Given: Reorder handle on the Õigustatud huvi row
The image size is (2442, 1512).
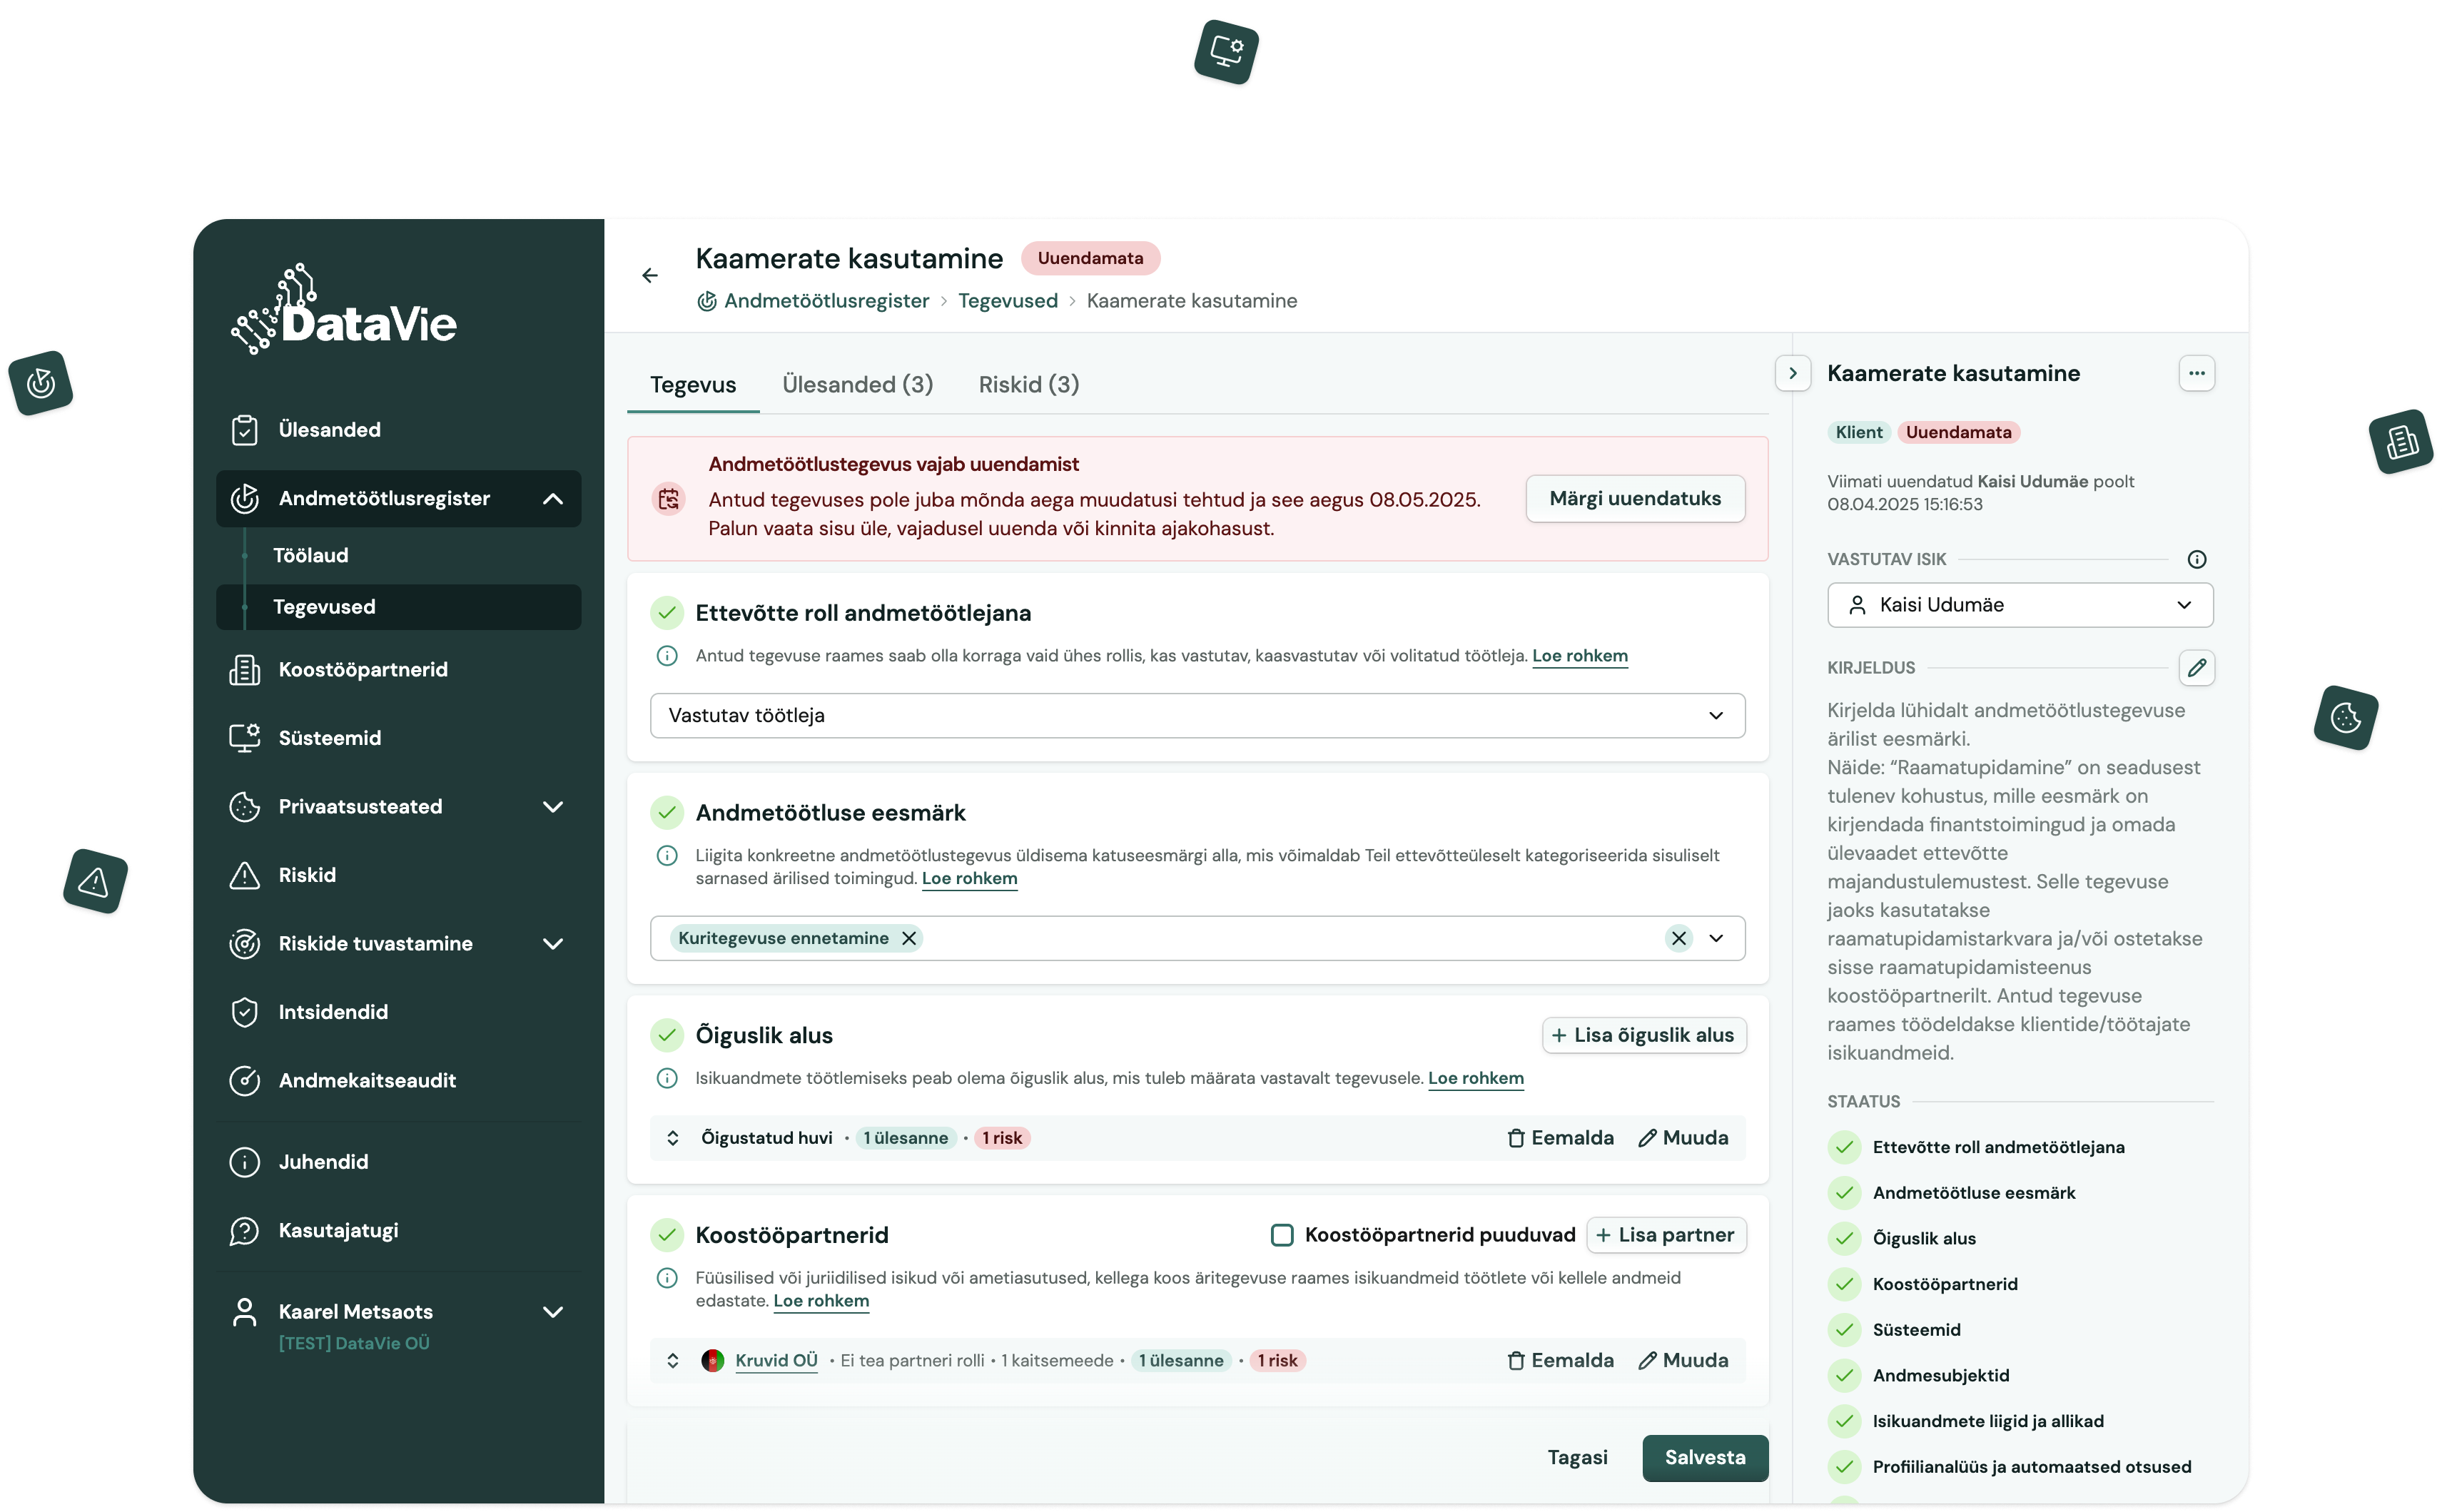Looking at the screenshot, I should (672, 1138).
